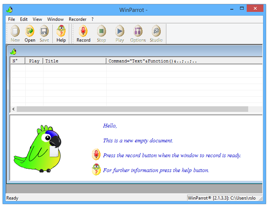Open the ? help menu
This screenshot has height=207, width=272.
(92, 19)
